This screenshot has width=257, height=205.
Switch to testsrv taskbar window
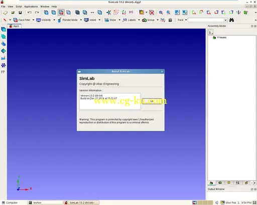click(x=45, y=202)
